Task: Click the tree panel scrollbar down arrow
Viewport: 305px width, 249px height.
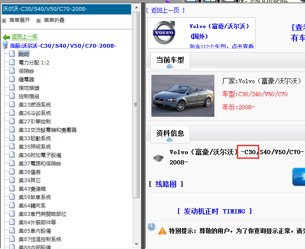Action: tap(136, 244)
